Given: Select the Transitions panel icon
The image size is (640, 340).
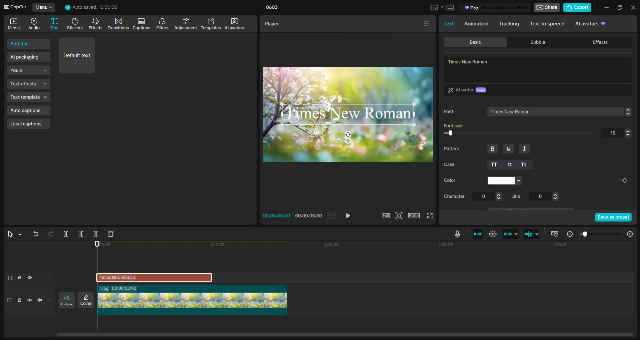Looking at the screenshot, I should tap(118, 23).
